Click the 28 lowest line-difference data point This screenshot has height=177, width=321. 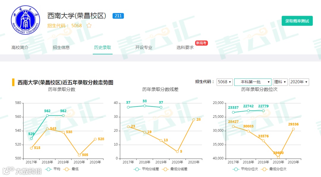coord(194,120)
